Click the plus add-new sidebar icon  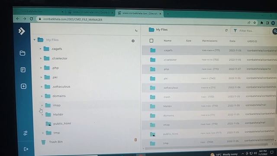(23, 86)
